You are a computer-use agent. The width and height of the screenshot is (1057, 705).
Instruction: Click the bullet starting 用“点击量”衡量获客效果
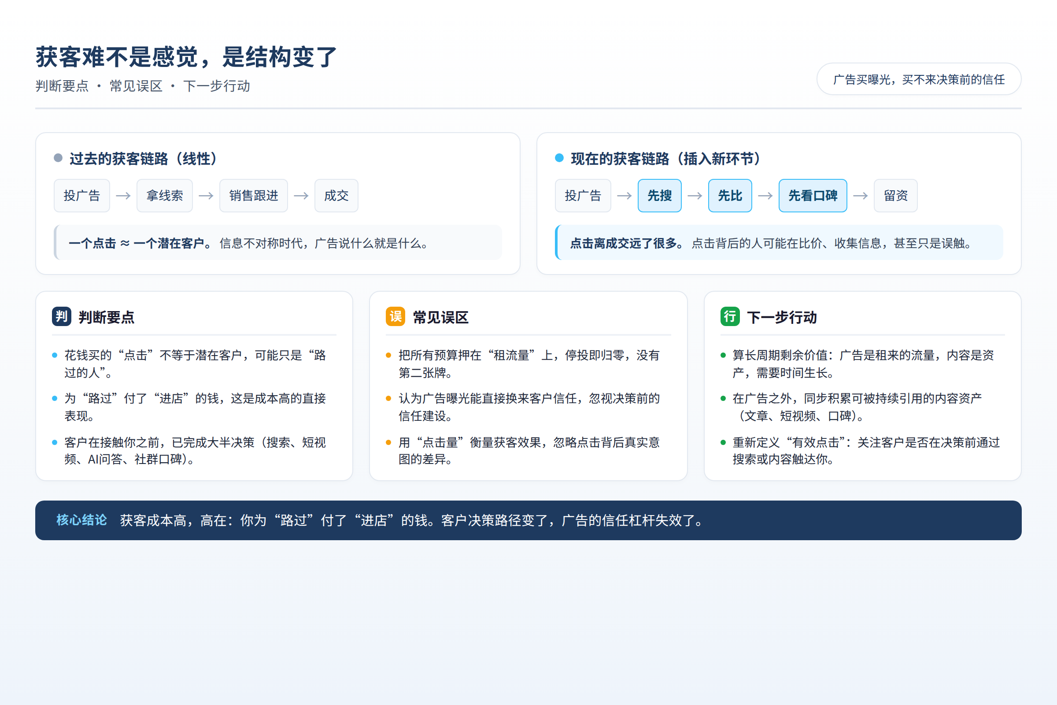pyautogui.click(x=529, y=450)
